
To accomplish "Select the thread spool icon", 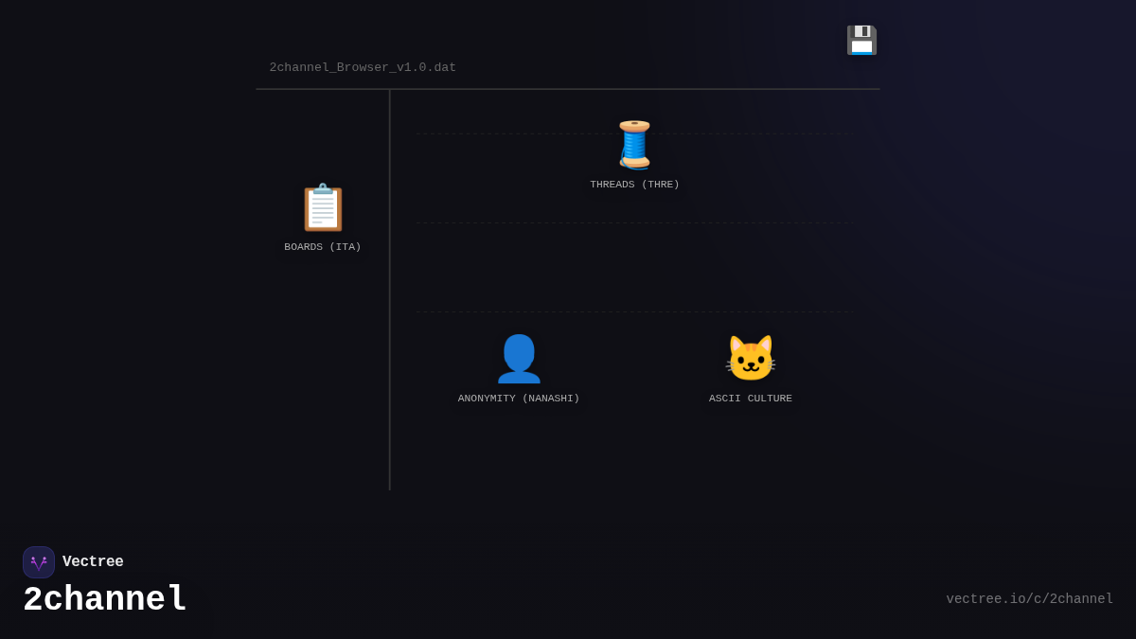I will tap(634, 145).
